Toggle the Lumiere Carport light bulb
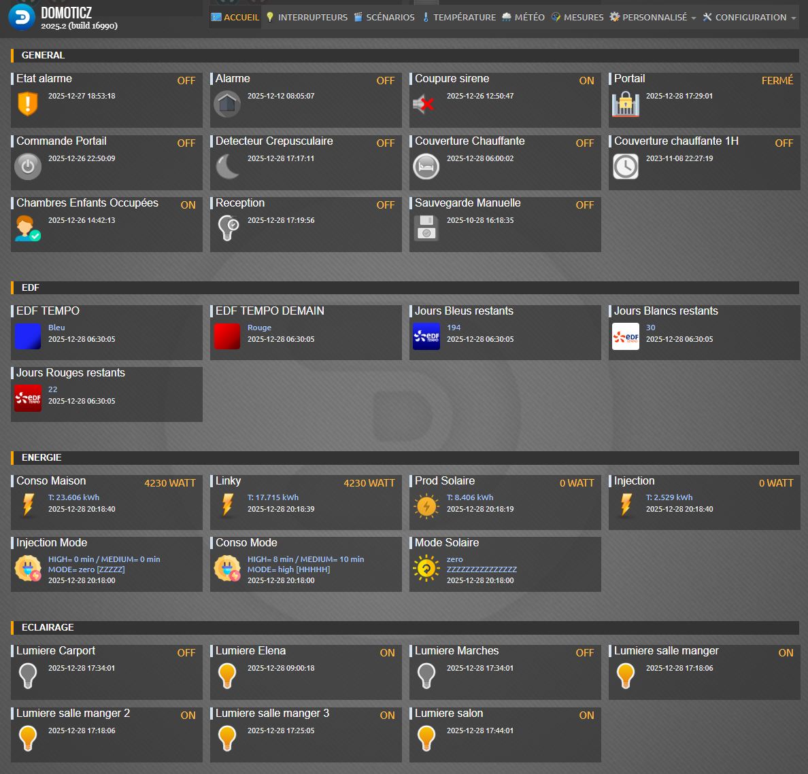 click(28, 676)
